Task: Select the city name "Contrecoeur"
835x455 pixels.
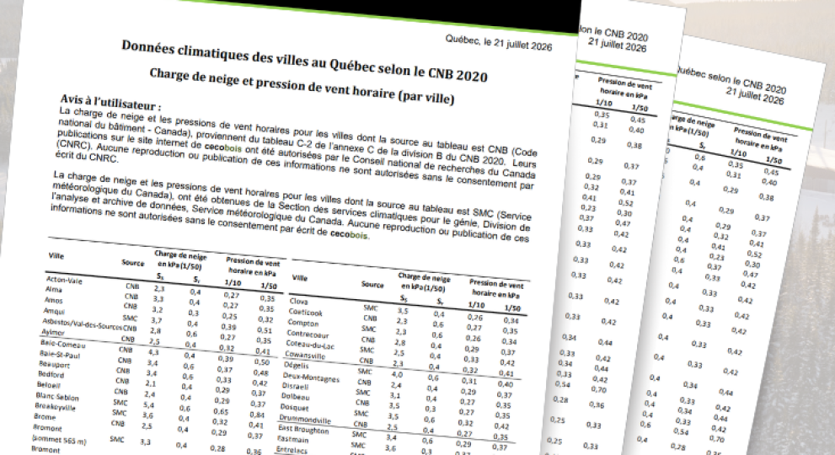Action: click(308, 334)
